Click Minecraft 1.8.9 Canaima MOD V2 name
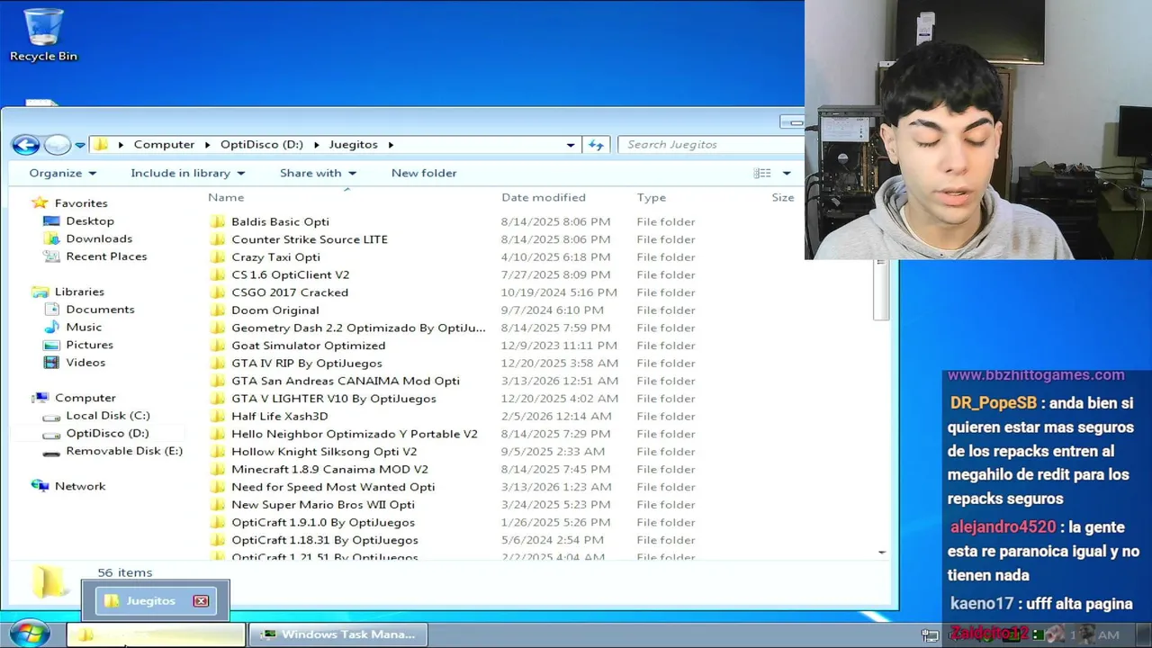The image size is (1152, 648). coord(329,469)
